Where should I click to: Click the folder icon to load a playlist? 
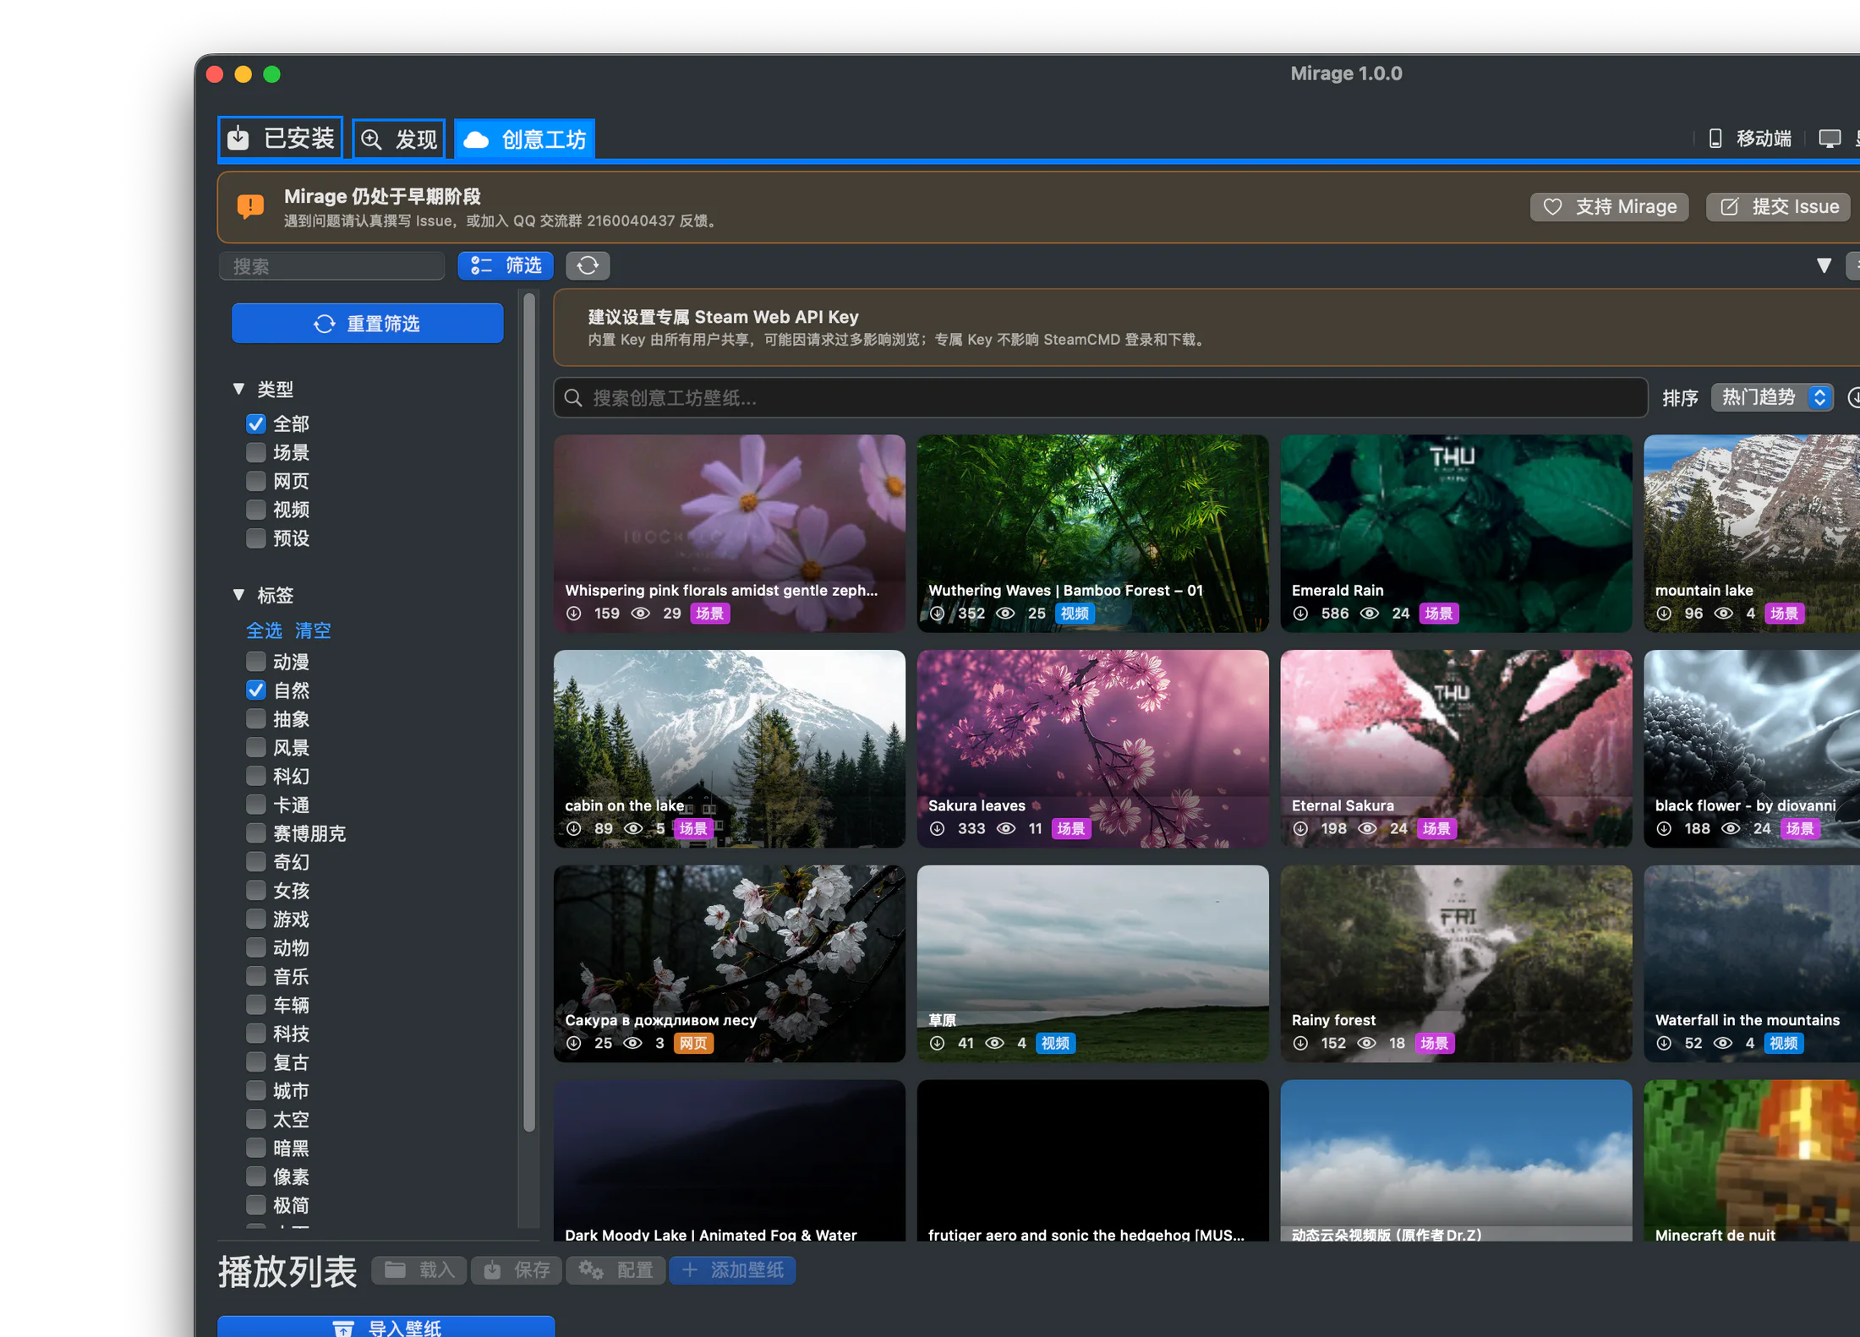[x=395, y=1269]
